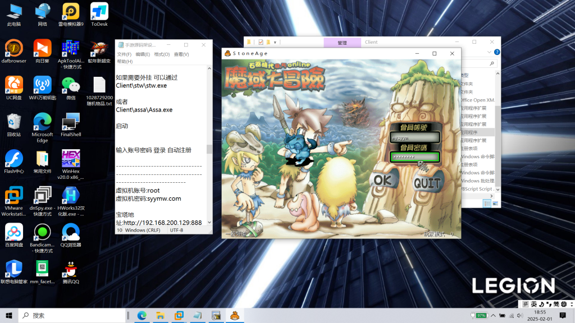
Task: Open the quick access toolbar dropdown arrow
Action: pos(275,42)
